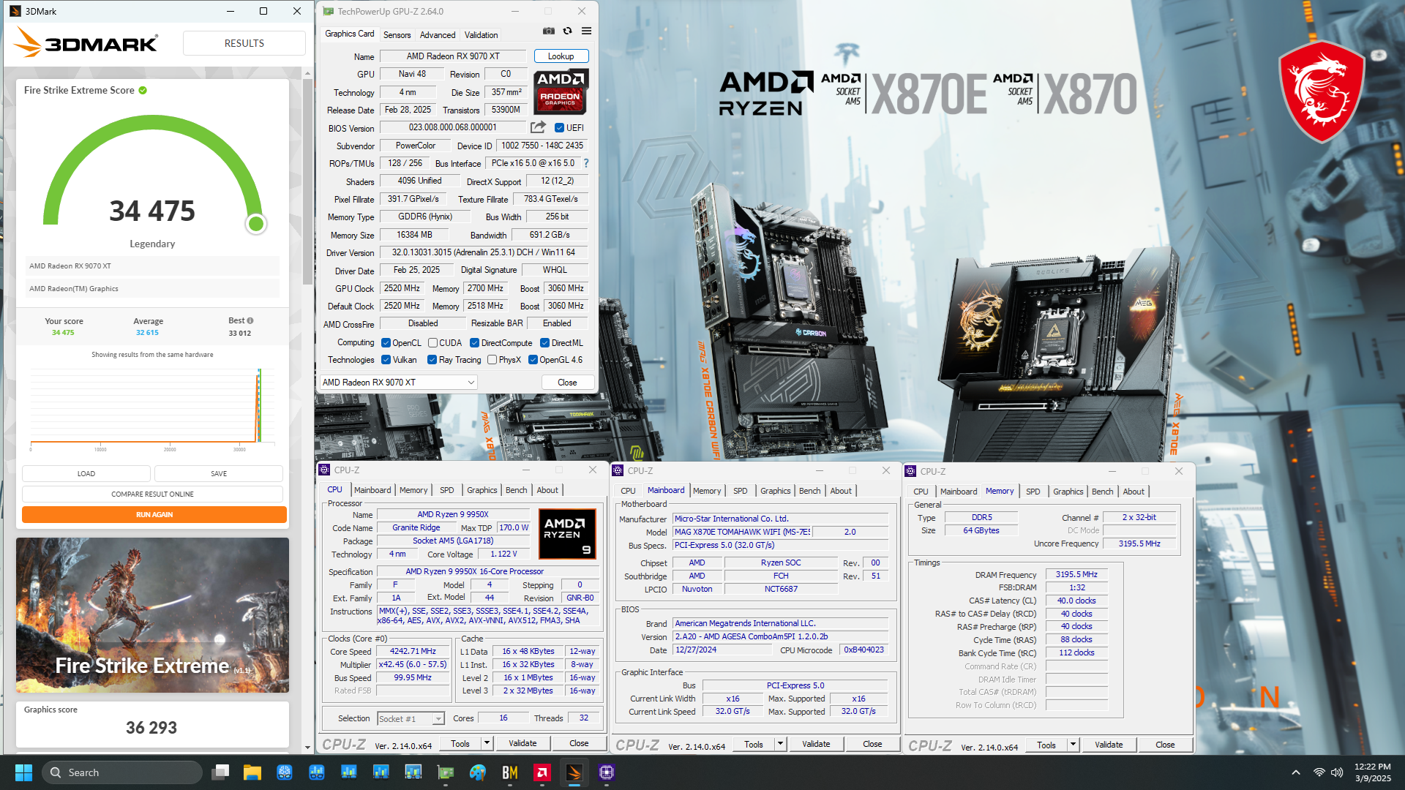Open the Validation tab in GPU-Z
The height and width of the screenshot is (790, 1405).
coord(481,34)
